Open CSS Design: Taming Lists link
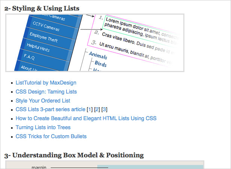The image size is (231, 169). pos(46,92)
